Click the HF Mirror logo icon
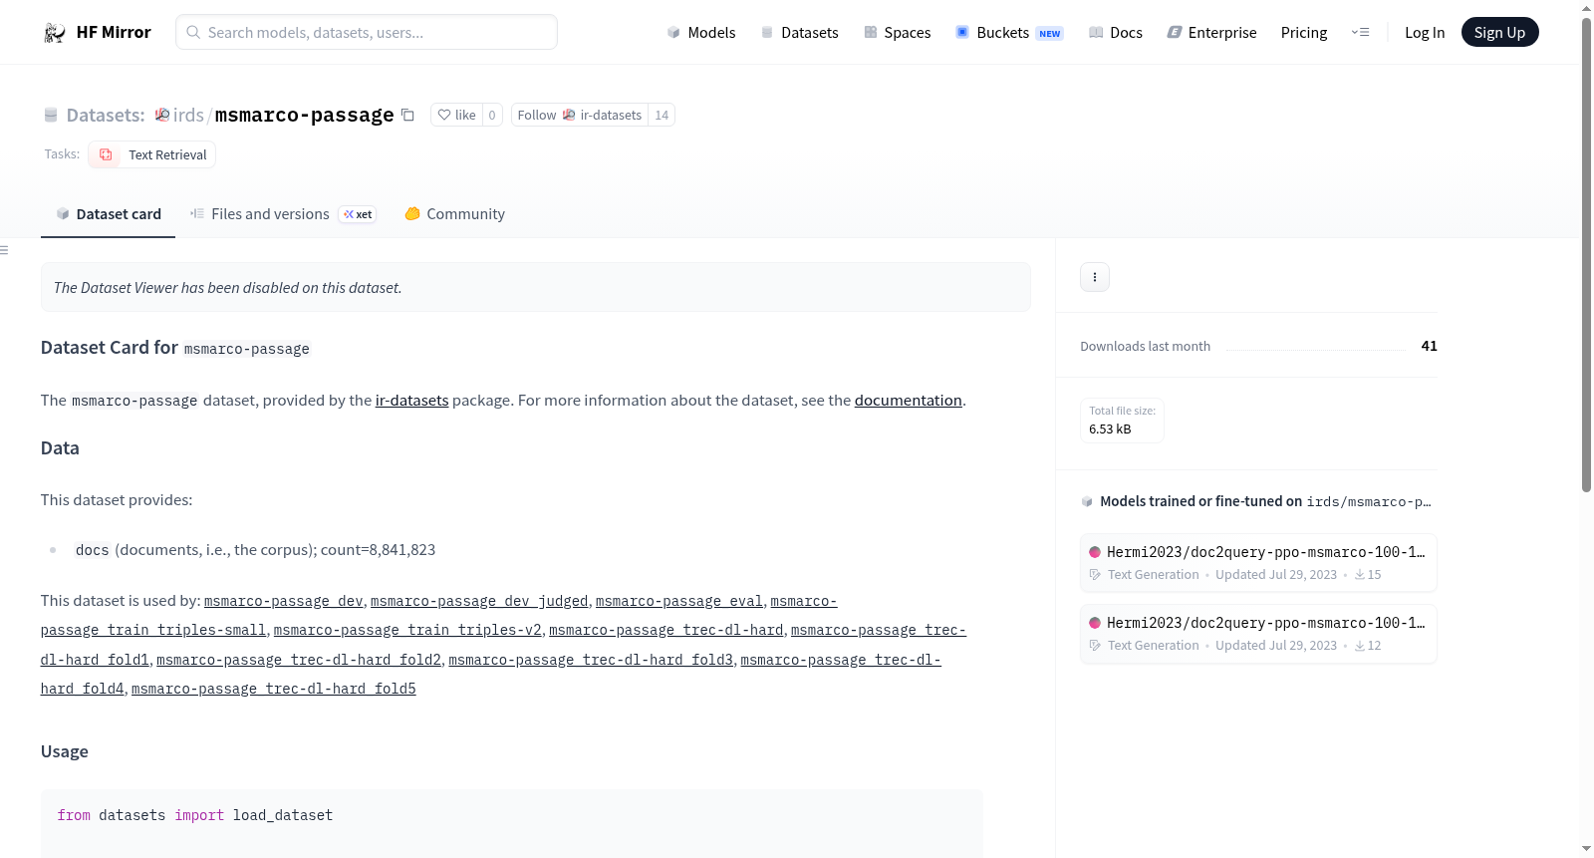Screen dimensions: 1594x858 [x=55, y=33]
